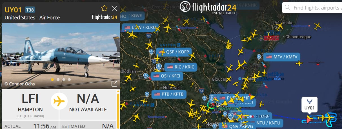Screen dimensions: 342x129
Task: Click the search magnifier icon
Action: (287, 8)
